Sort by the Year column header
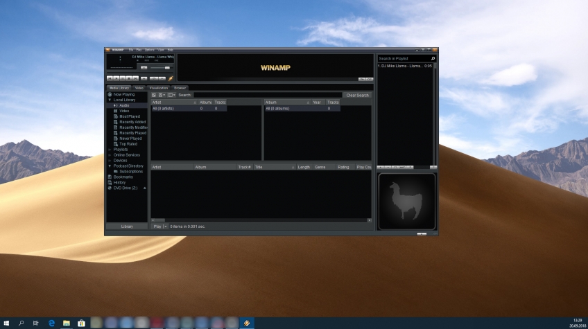This screenshot has width=588, height=329. tap(318, 103)
